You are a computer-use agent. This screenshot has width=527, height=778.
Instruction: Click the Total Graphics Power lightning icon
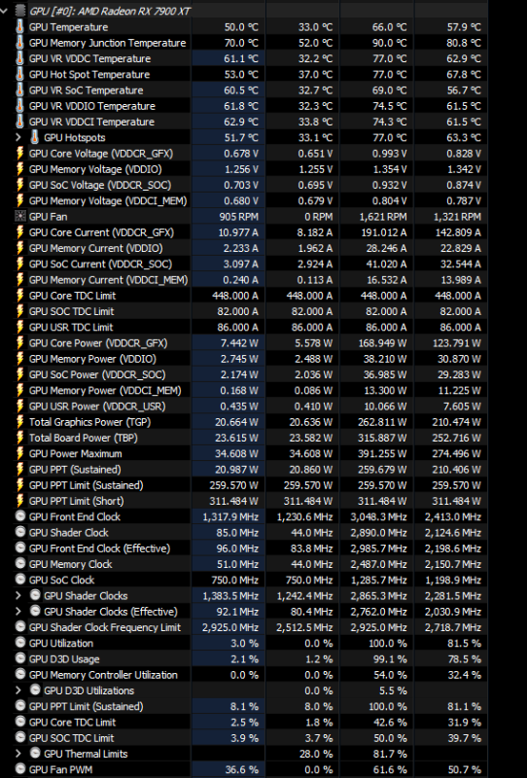tap(19, 422)
